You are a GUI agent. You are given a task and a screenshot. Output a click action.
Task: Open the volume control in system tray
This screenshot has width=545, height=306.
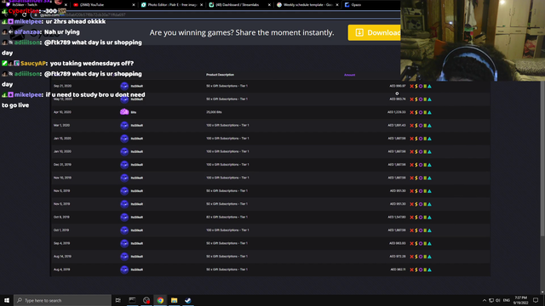click(x=498, y=300)
